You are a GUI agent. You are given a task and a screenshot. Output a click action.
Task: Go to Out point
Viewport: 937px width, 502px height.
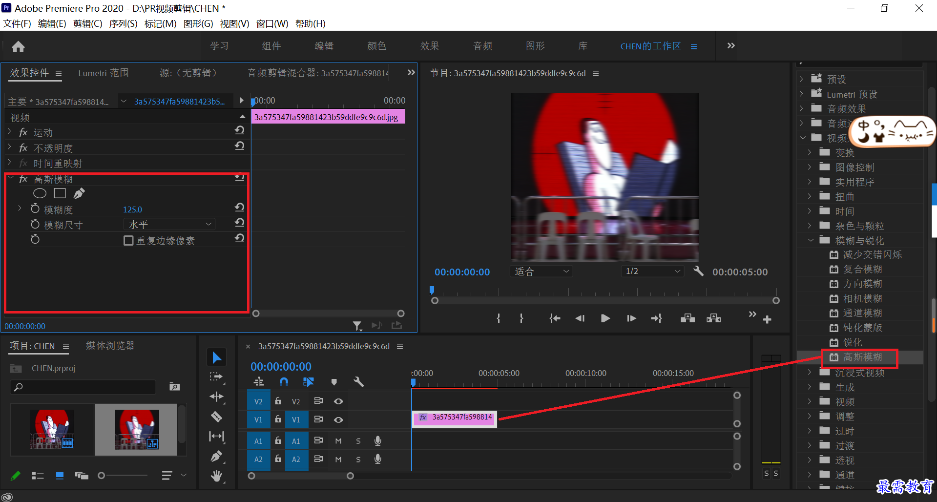[x=657, y=318]
